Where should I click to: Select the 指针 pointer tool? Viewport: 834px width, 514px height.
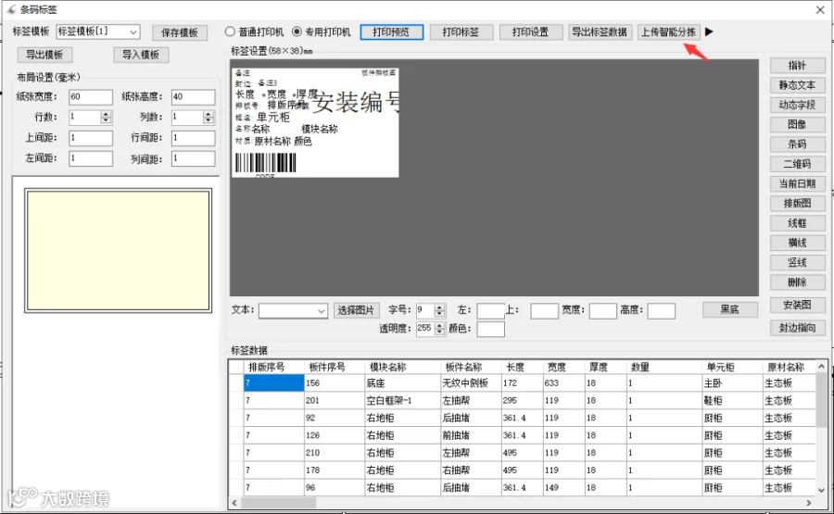point(797,66)
